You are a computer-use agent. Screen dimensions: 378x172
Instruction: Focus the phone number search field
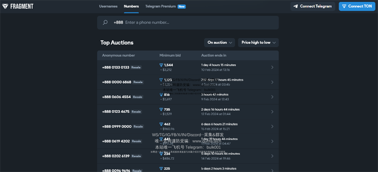[188, 23]
